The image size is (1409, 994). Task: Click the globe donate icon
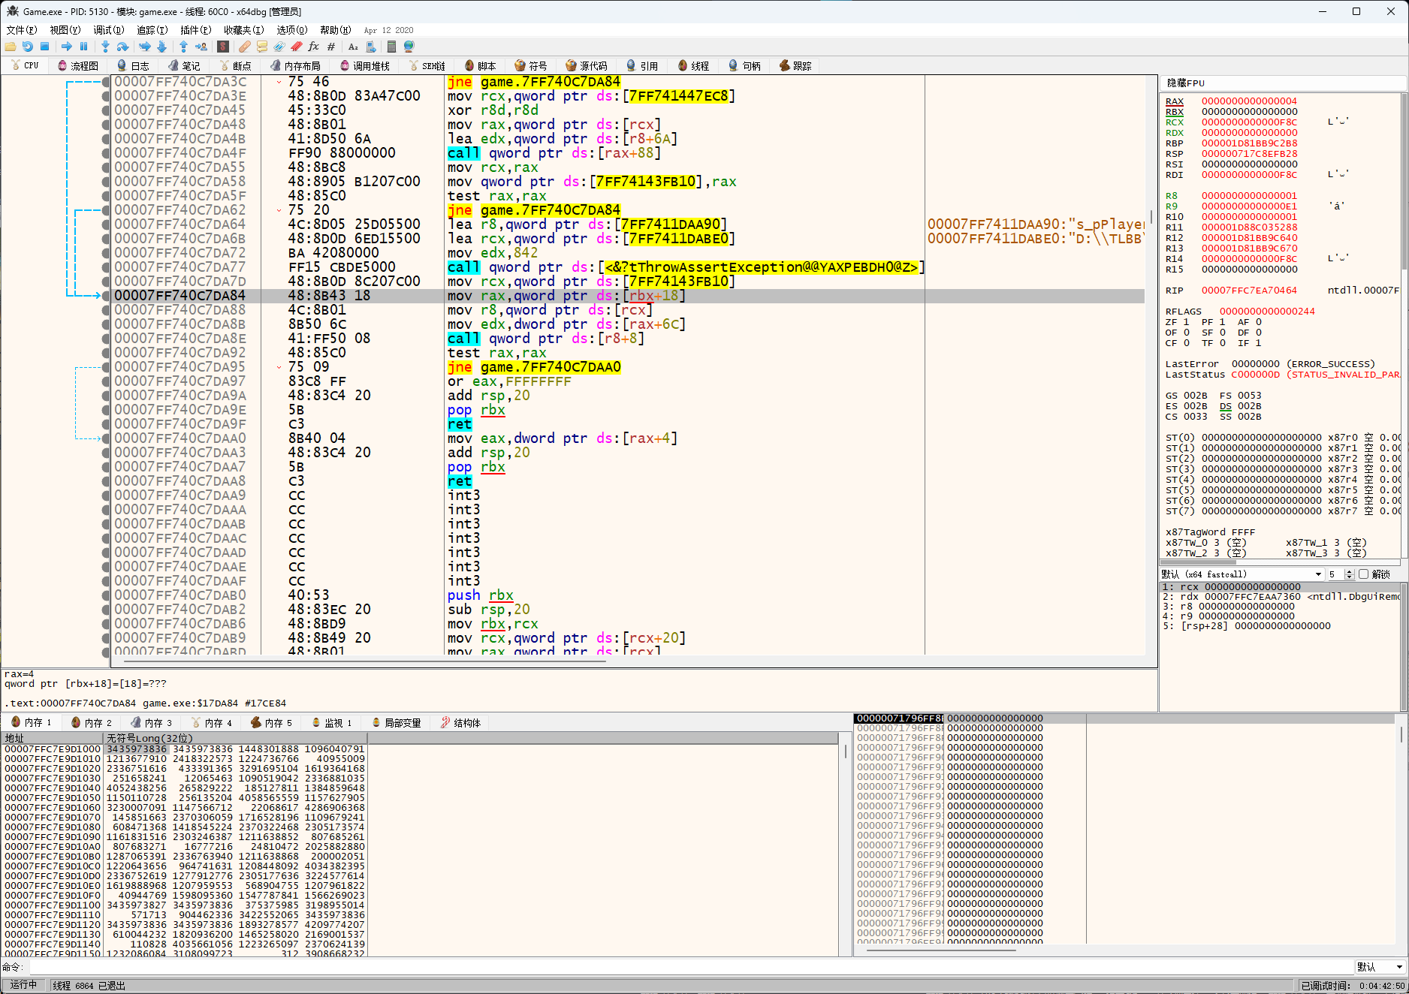(x=409, y=47)
